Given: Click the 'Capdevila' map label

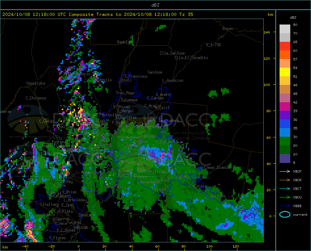Looking at the screenshot, I should (102, 80).
